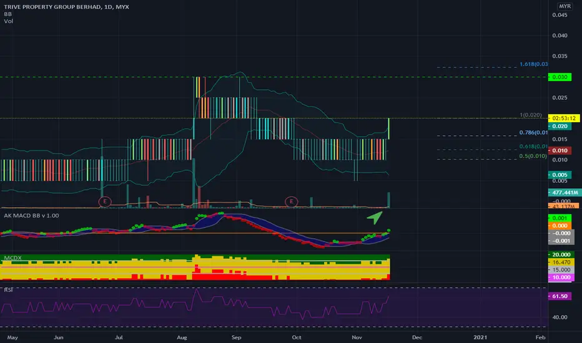Screen dimensions: 582x343
Task: Click the MCDX 15.000 value label
Action: tap(561, 269)
